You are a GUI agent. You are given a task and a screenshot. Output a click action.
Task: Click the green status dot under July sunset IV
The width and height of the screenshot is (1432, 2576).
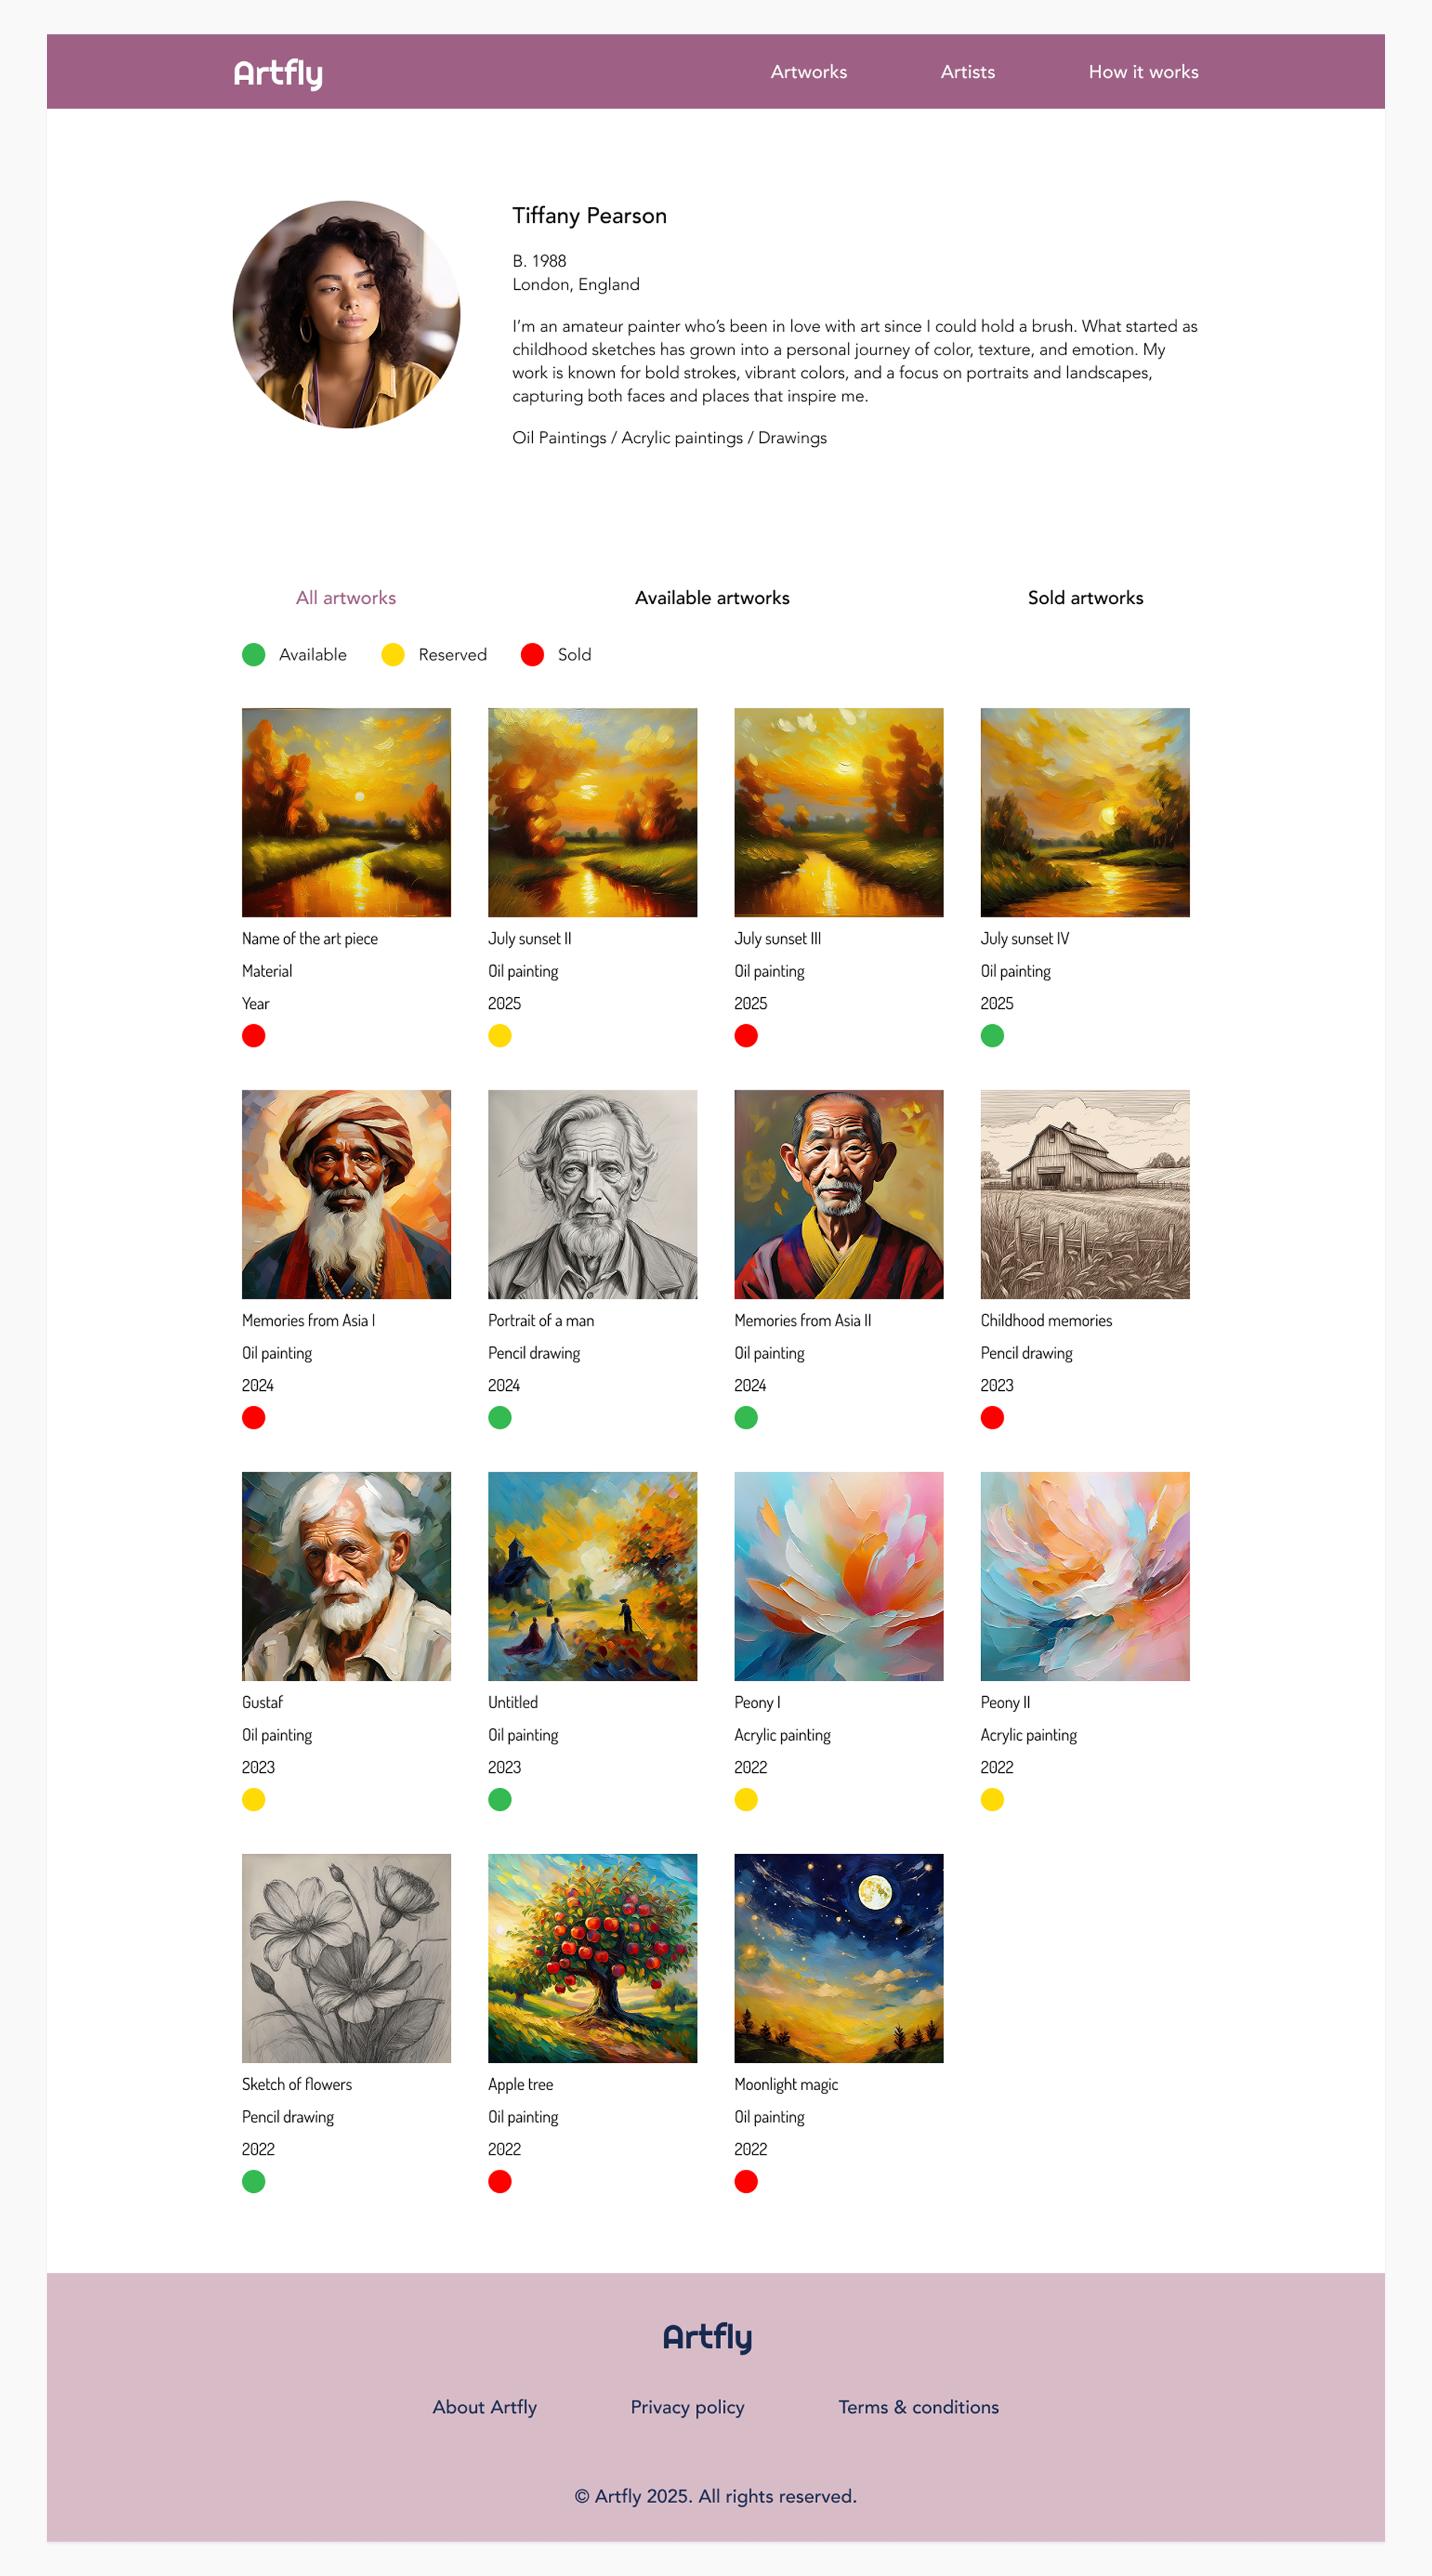[x=992, y=1036]
